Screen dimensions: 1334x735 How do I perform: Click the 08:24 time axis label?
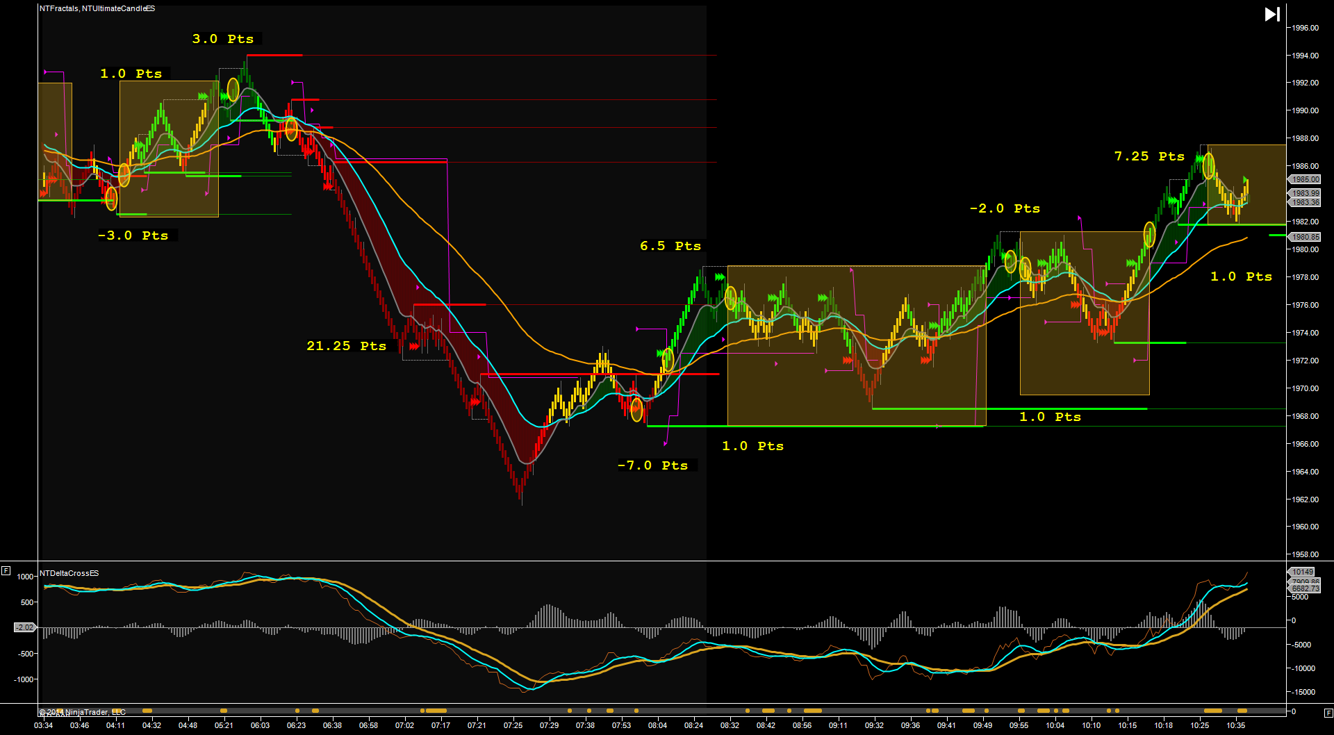click(x=693, y=725)
